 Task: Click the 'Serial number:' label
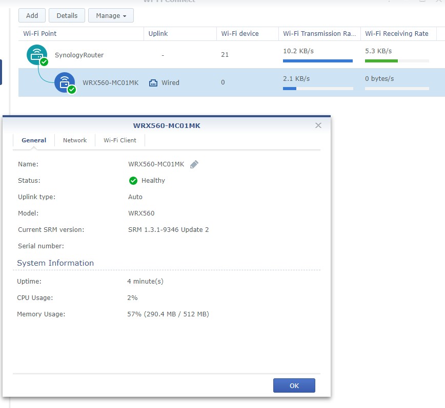(41, 246)
